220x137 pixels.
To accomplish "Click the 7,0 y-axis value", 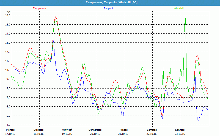I will click(x=9, y=98).
